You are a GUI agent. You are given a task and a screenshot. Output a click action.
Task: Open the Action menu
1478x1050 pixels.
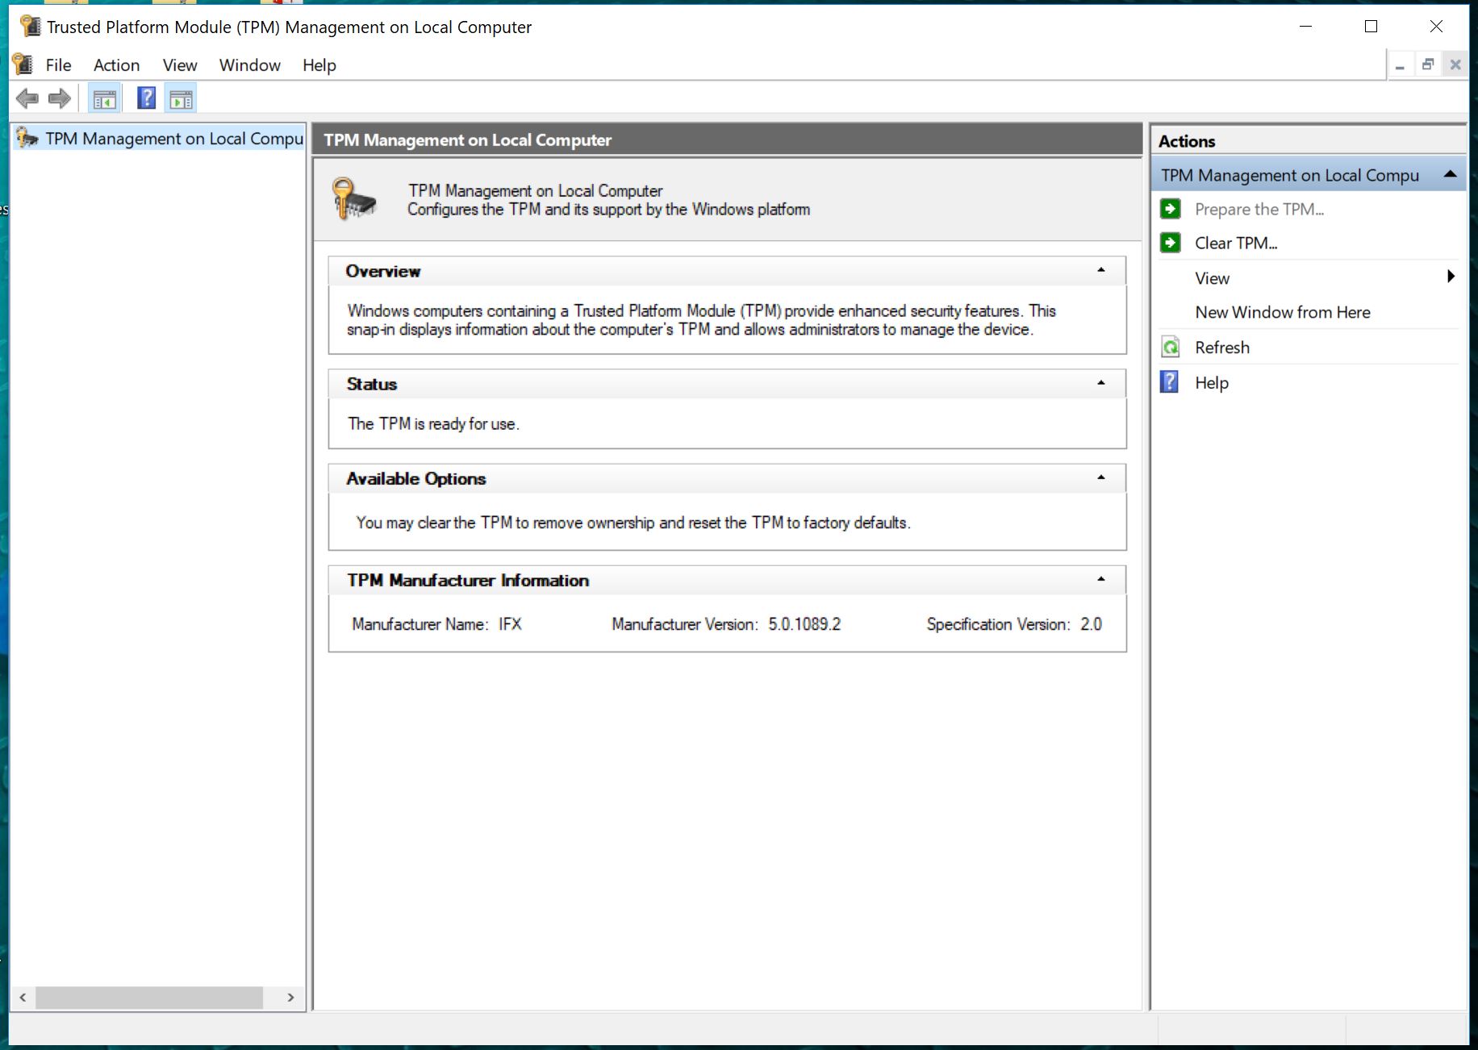coord(116,65)
